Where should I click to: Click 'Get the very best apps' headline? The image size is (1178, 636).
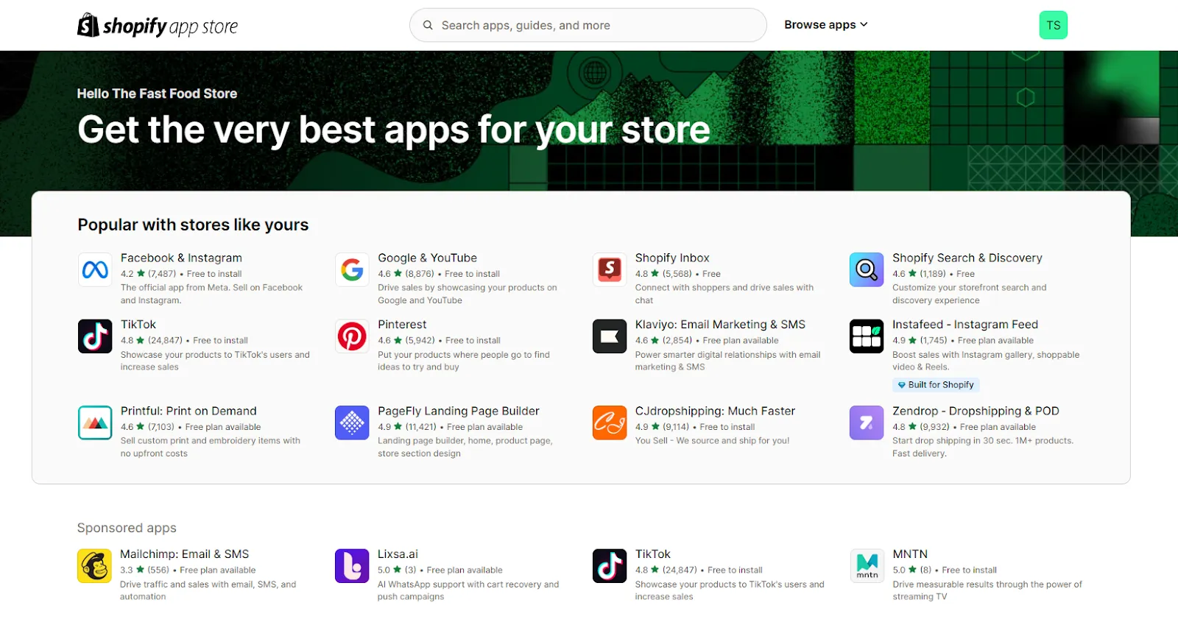point(394,130)
